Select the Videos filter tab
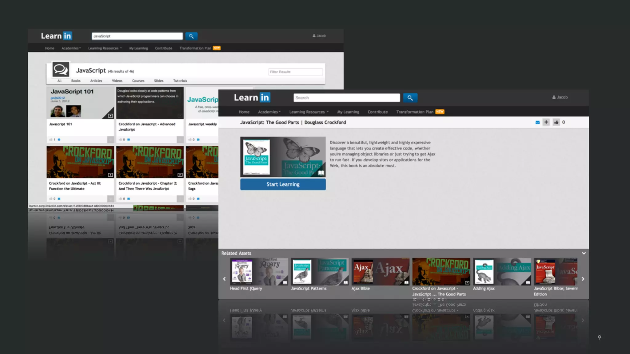630x354 pixels. (x=117, y=81)
